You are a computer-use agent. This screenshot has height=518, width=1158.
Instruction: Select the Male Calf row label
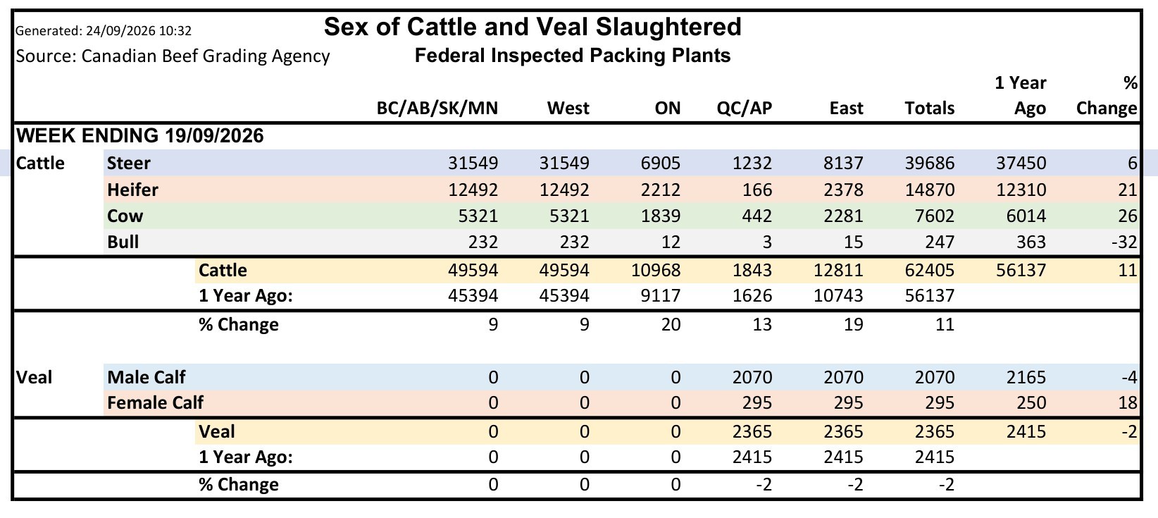(x=147, y=377)
